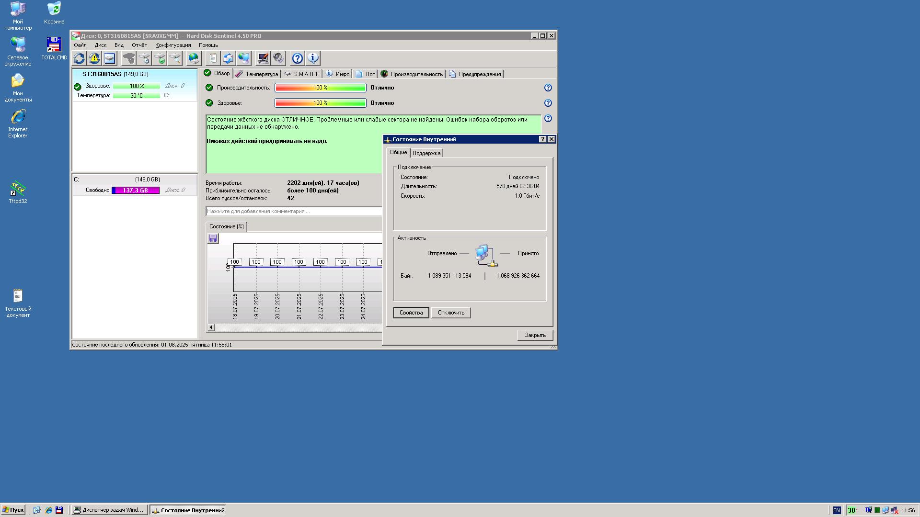The image size is (920, 517).
Task: Click the Закрыть button
Action: [535, 335]
